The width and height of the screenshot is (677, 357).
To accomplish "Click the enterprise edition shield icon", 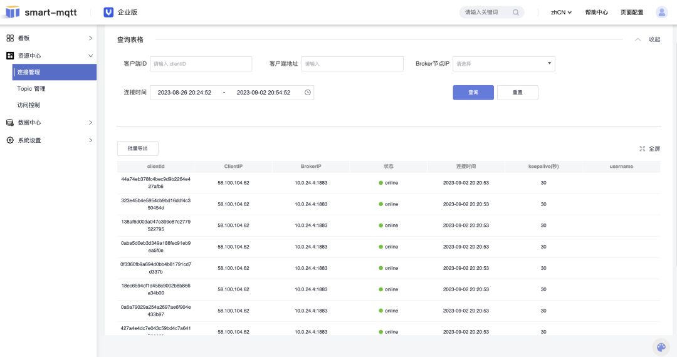I will 108,12.
